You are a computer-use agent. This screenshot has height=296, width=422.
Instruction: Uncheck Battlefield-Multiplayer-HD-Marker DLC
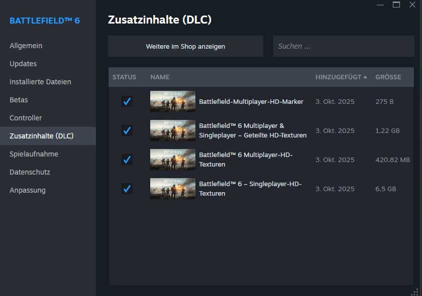click(x=127, y=101)
